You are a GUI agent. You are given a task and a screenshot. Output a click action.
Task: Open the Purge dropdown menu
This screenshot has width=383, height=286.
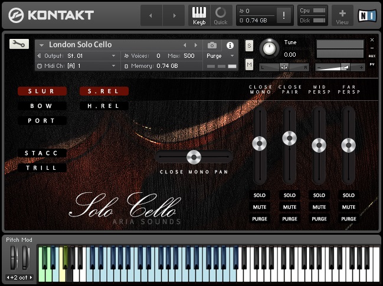tap(221, 56)
